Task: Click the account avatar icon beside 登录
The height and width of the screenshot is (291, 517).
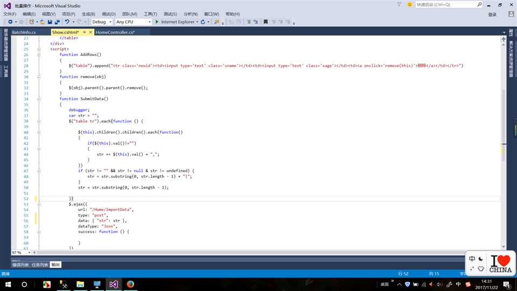Action: (x=511, y=14)
